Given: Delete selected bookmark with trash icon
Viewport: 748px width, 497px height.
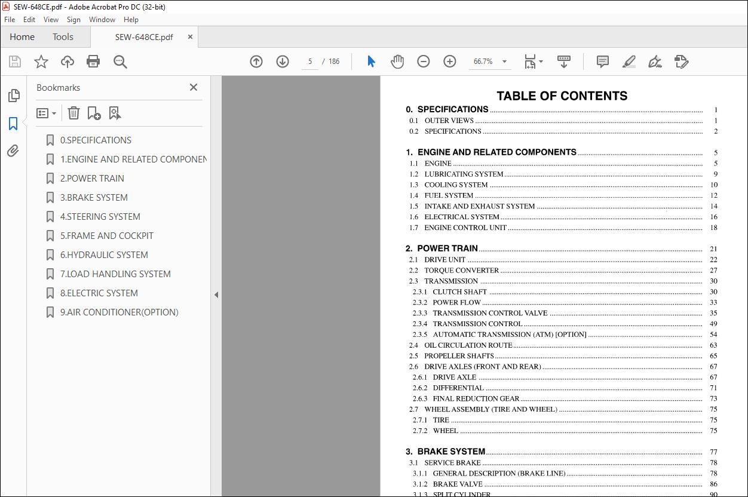Looking at the screenshot, I should point(73,113).
